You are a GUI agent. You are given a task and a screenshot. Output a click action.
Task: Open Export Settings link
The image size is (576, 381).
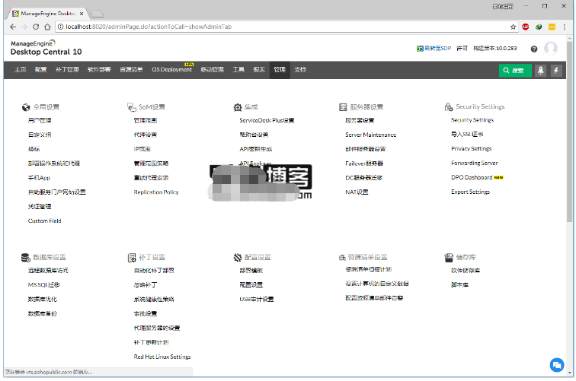point(470,192)
